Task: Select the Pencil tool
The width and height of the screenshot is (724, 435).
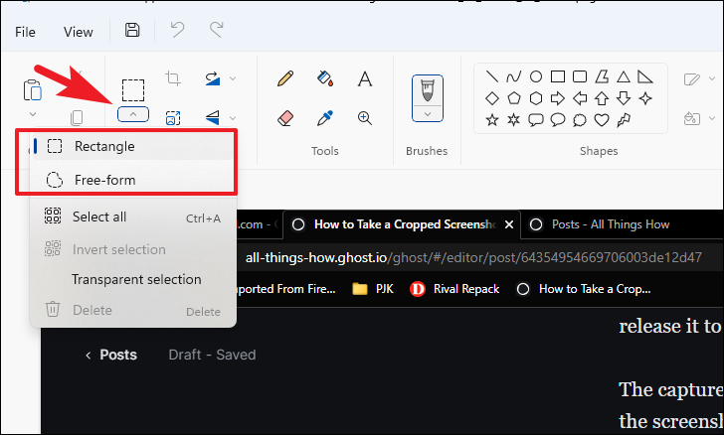Action: pyautogui.click(x=285, y=78)
